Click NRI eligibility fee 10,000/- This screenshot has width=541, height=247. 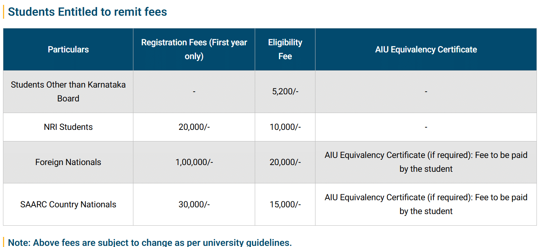285,127
